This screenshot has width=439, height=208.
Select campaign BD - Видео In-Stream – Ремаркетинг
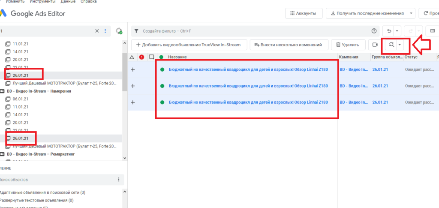point(41,154)
